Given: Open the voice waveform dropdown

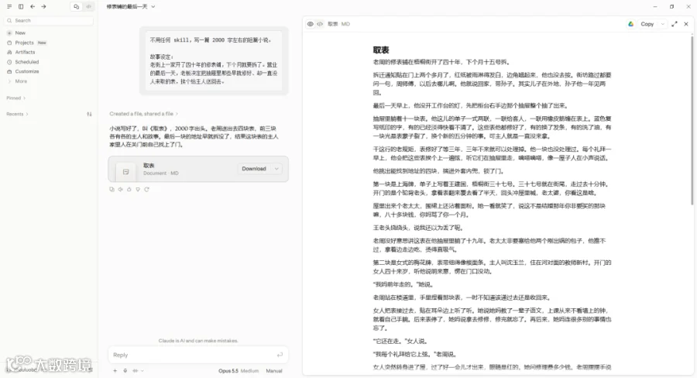Looking at the screenshot, I should 138,370.
